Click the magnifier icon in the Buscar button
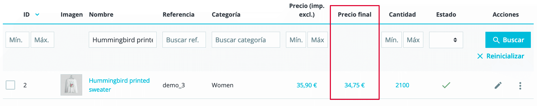This screenshot has width=537, height=106. tap(496, 40)
